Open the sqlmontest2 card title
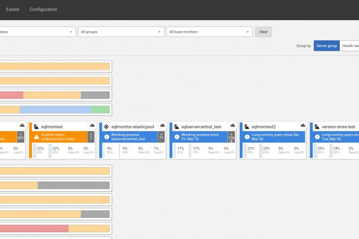Screen dimensions: 359x239 click(x=264, y=127)
